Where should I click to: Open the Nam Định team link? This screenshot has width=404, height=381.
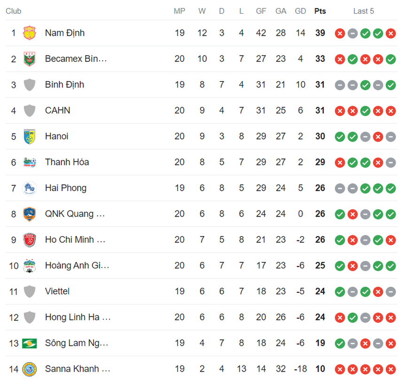point(65,33)
